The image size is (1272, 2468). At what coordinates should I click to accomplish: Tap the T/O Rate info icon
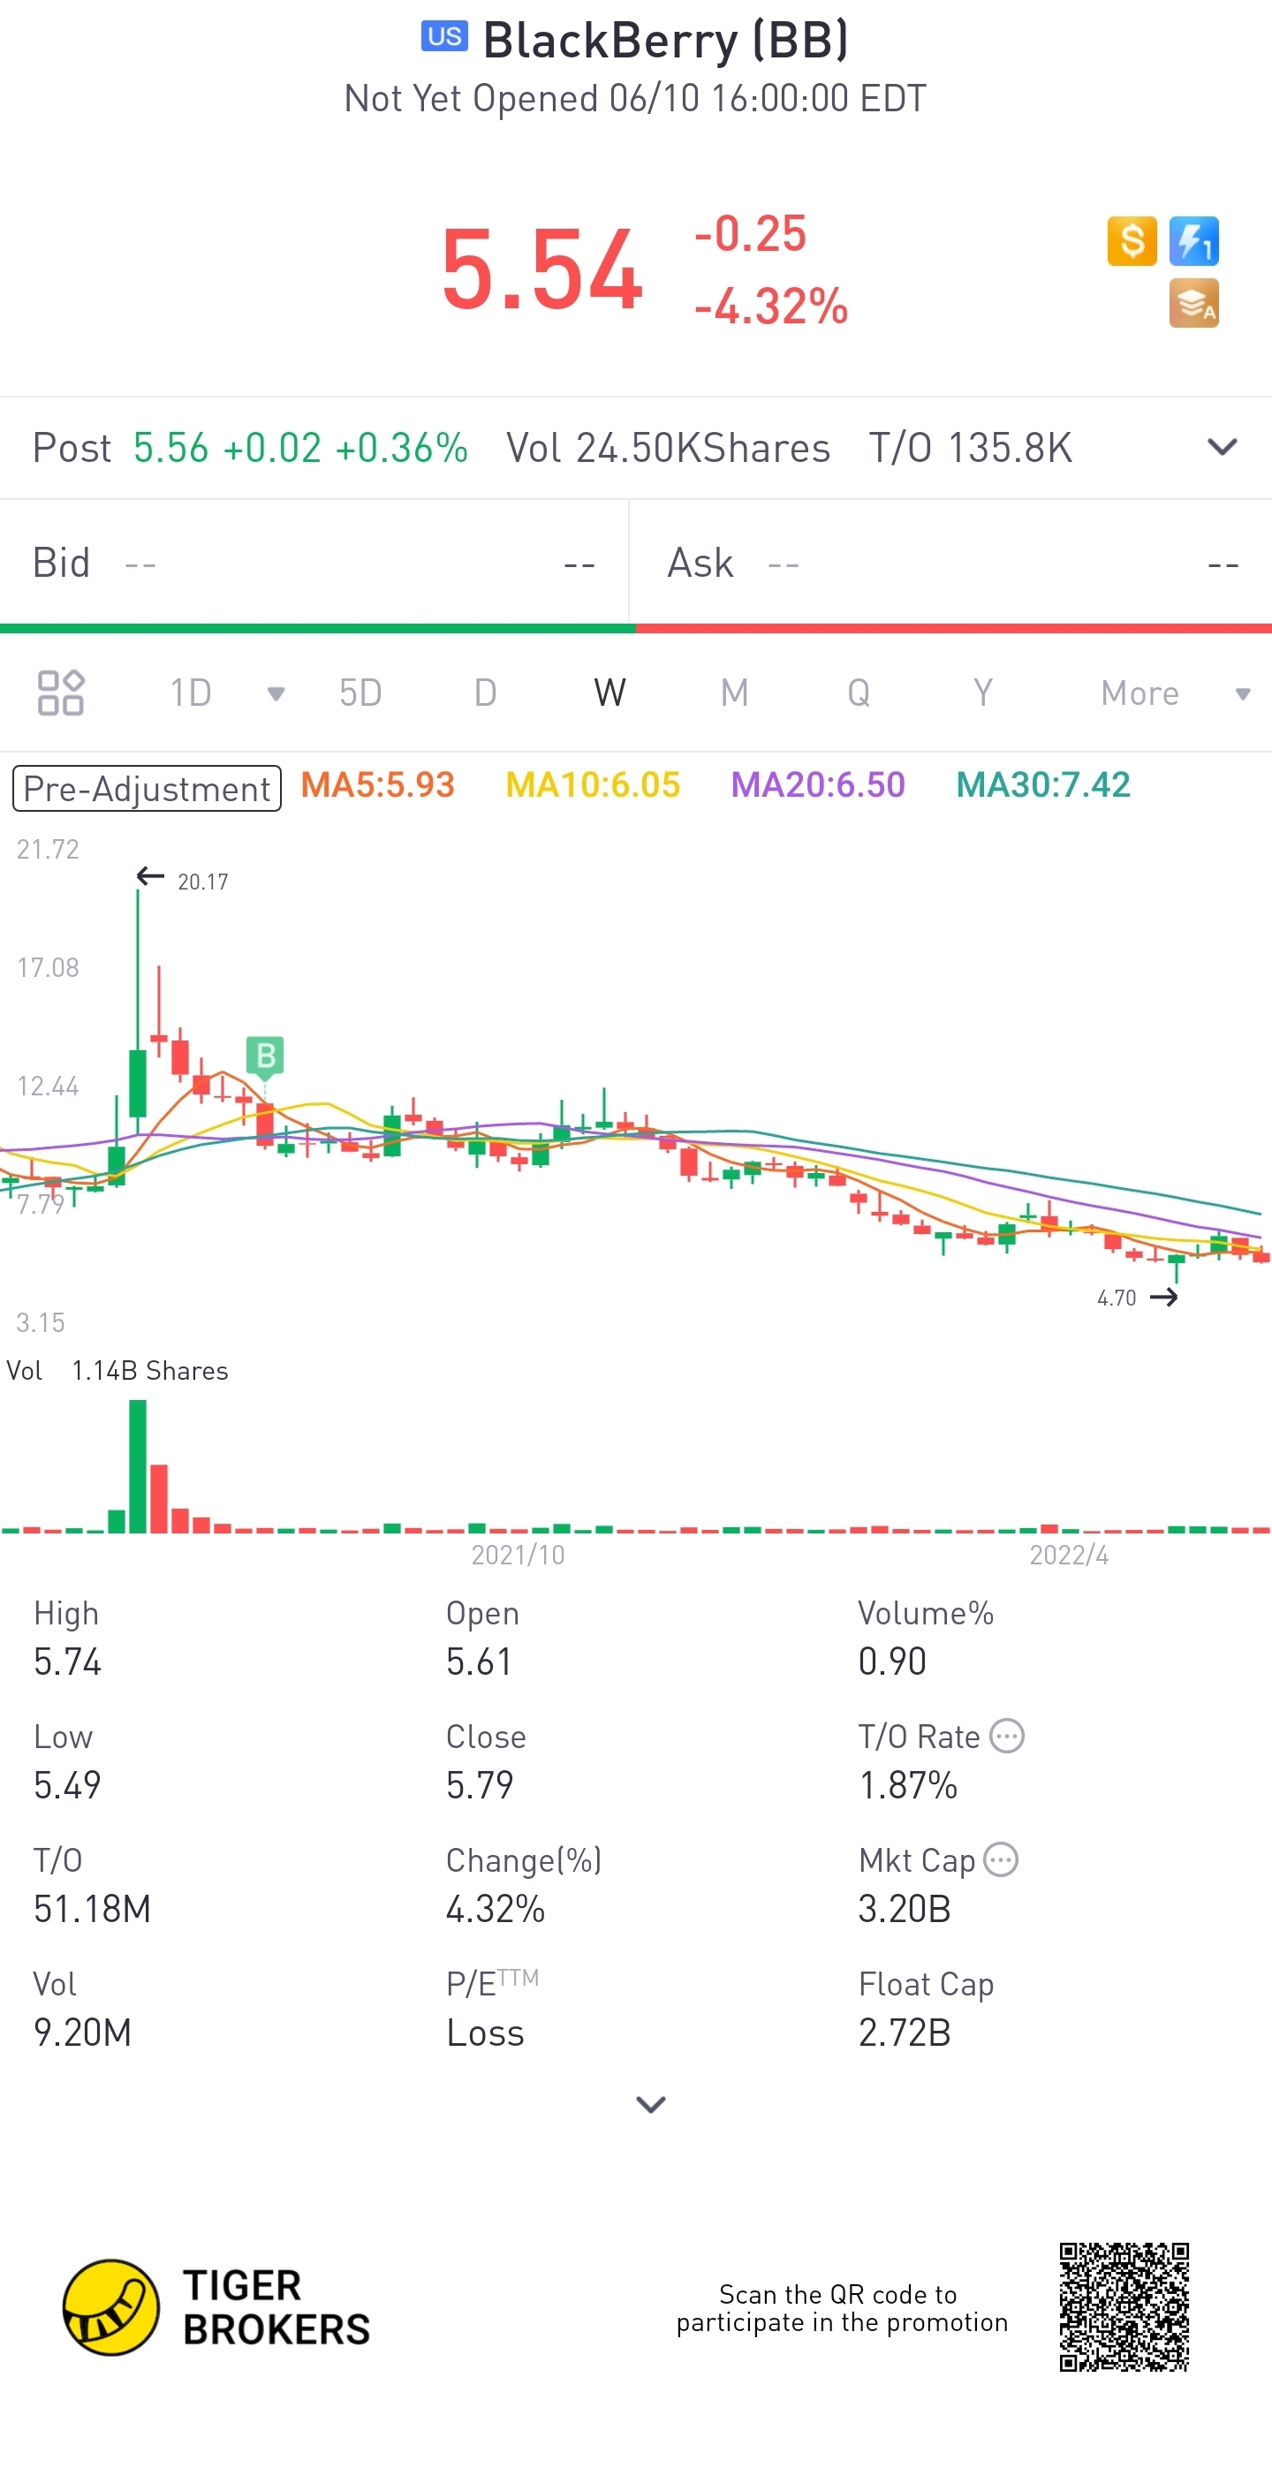tap(1007, 1735)
